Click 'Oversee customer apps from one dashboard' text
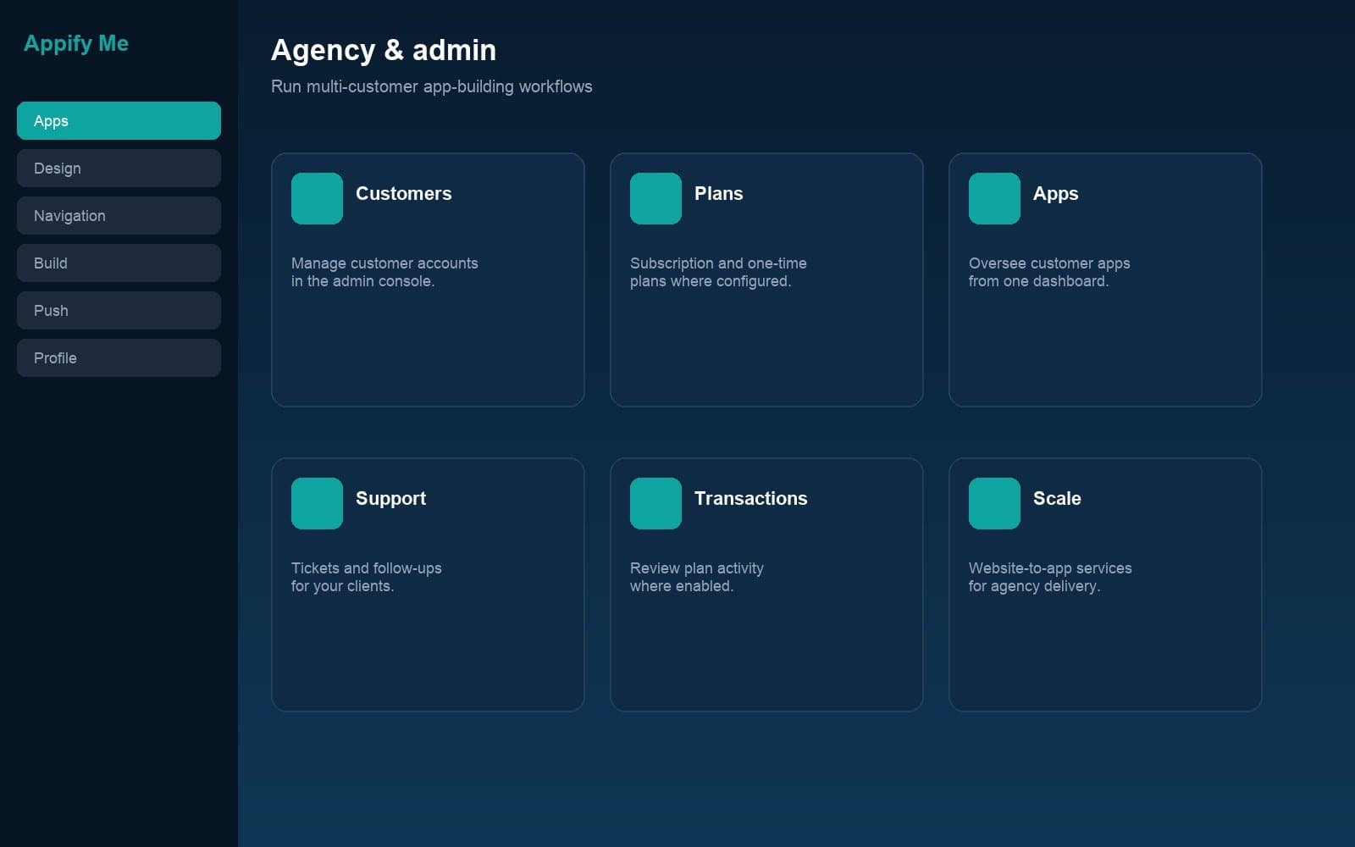Viewport: 1355px width, 847px height. click(1049, 272)
